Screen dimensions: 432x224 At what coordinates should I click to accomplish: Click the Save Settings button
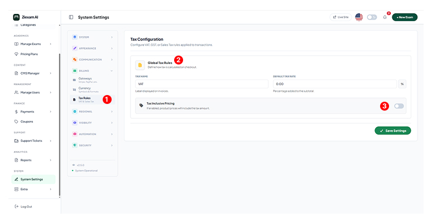point(392,131)
